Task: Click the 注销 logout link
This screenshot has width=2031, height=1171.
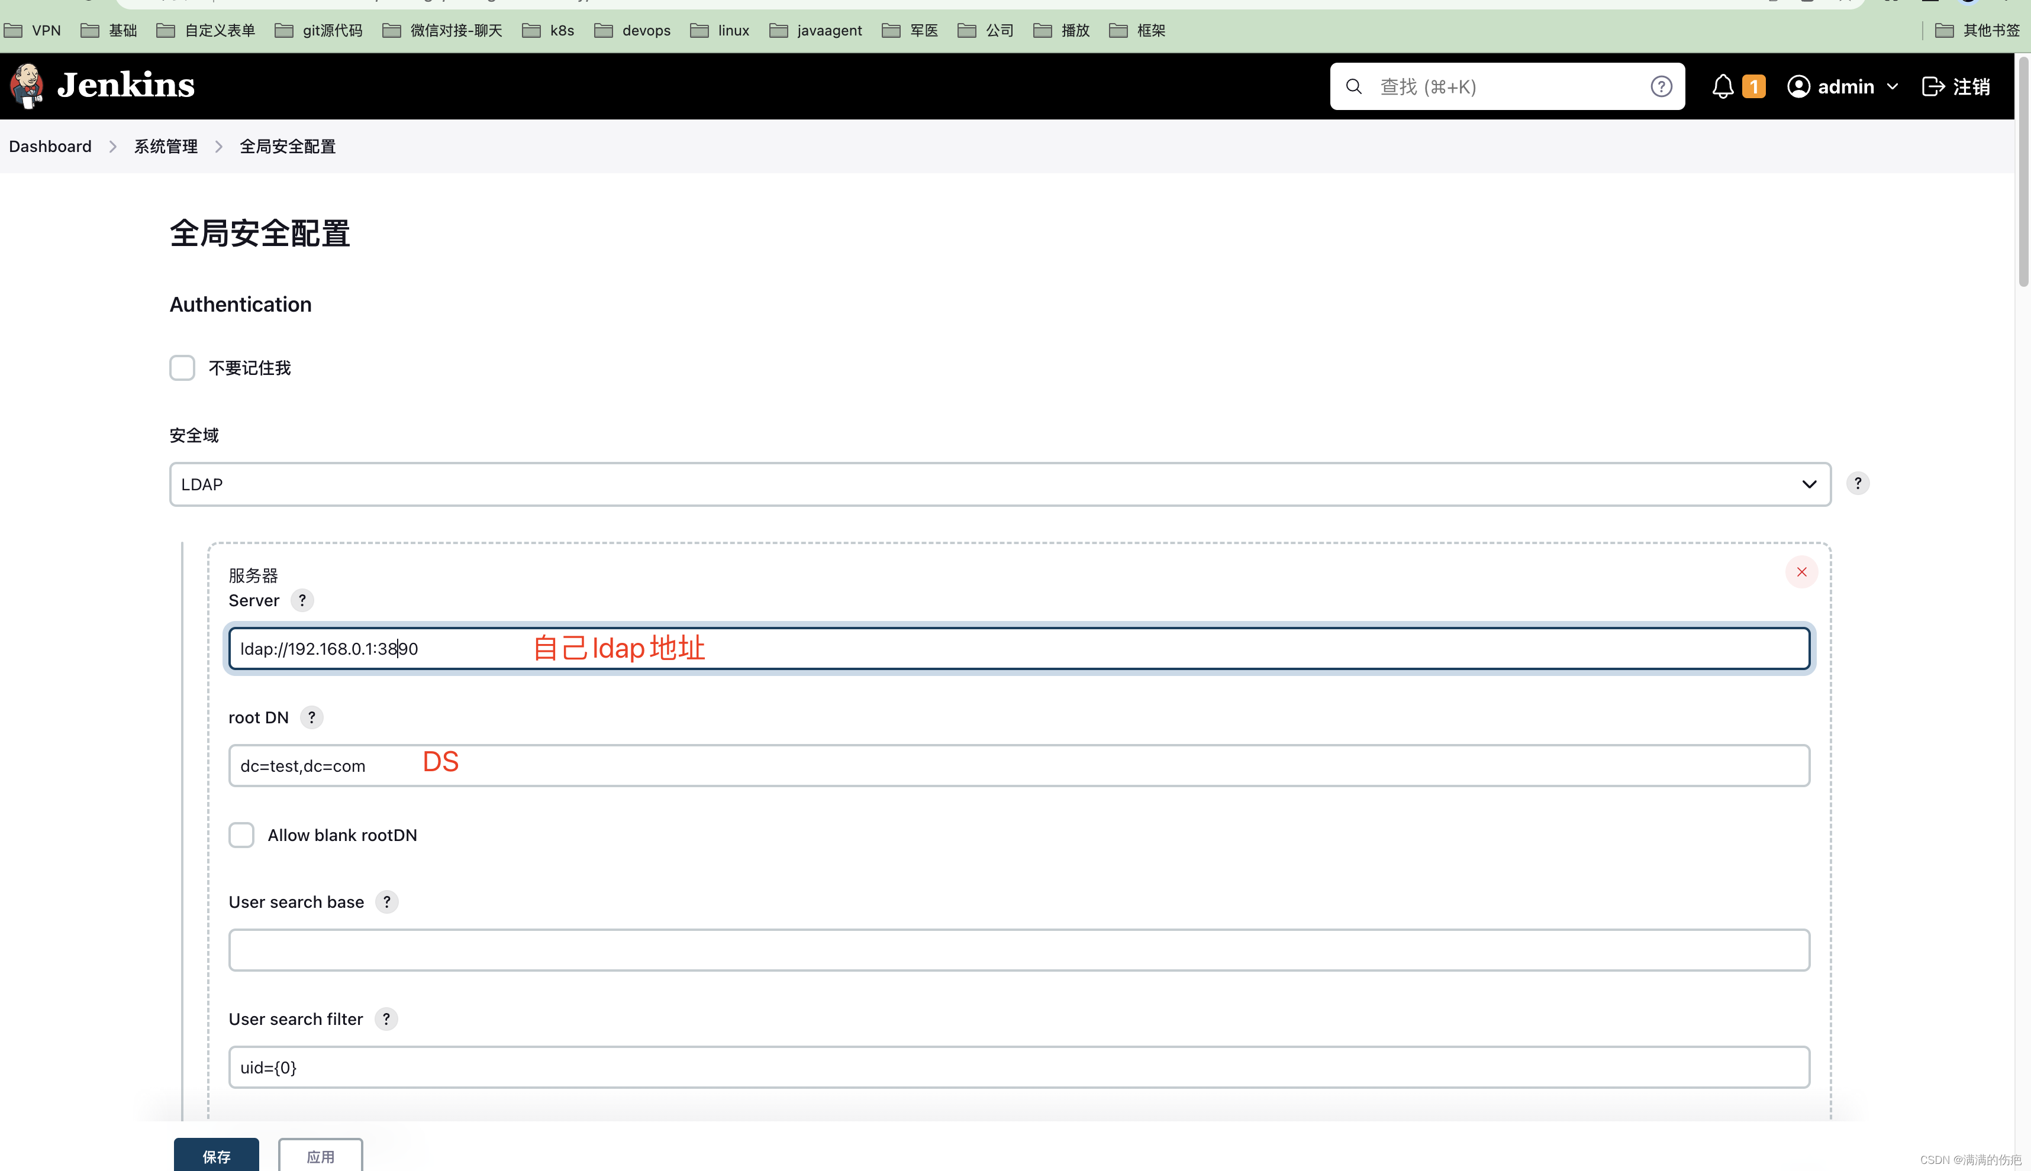Action: tap(1956, 86)
